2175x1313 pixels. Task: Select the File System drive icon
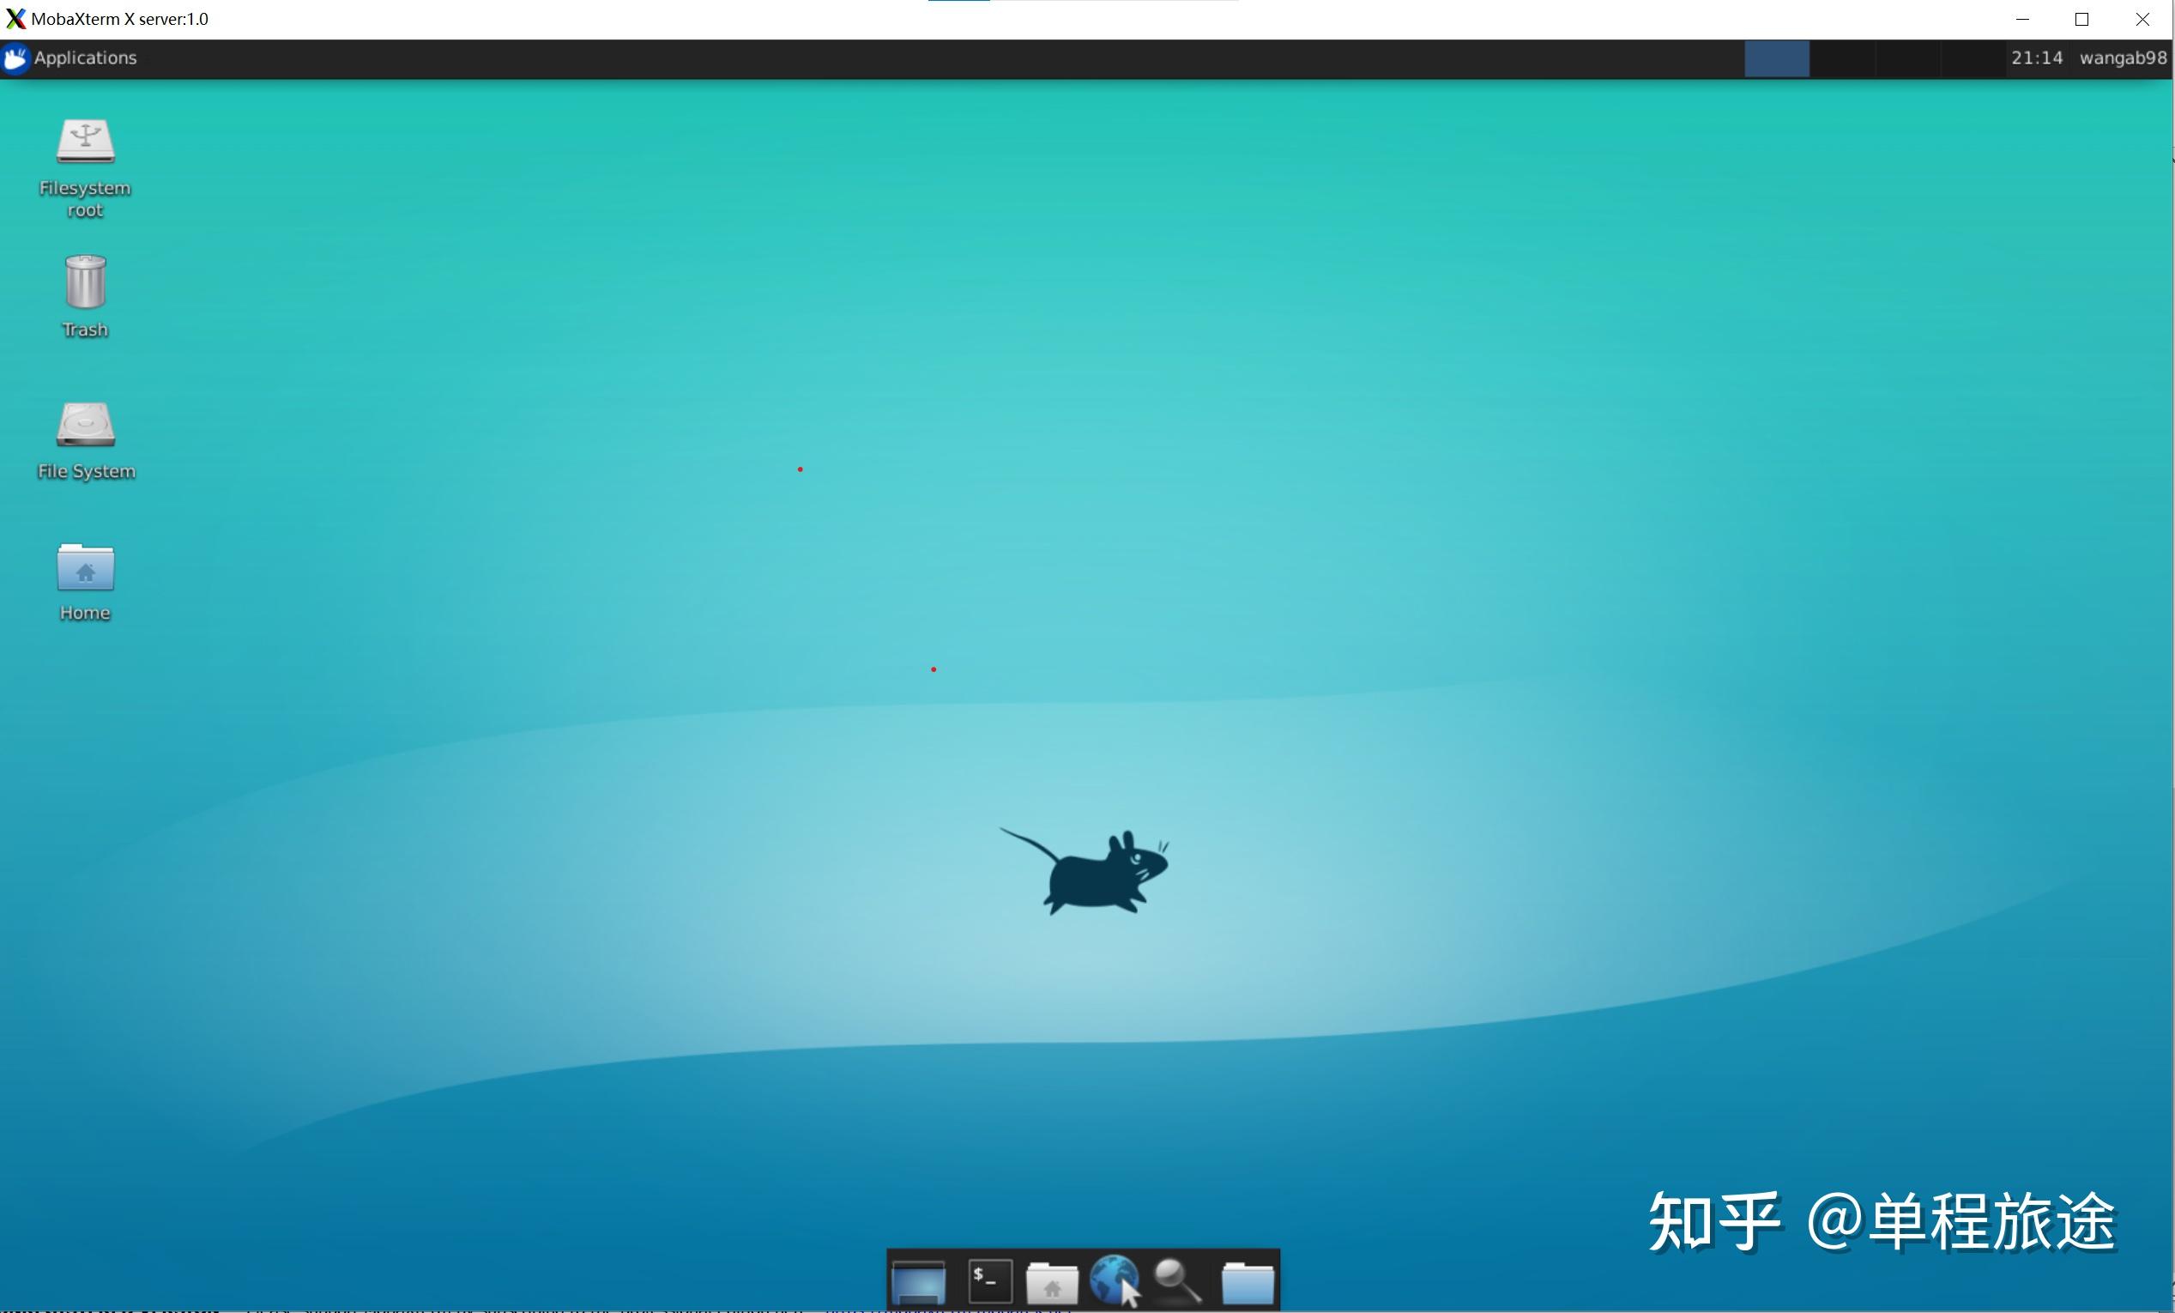(85, 426)
